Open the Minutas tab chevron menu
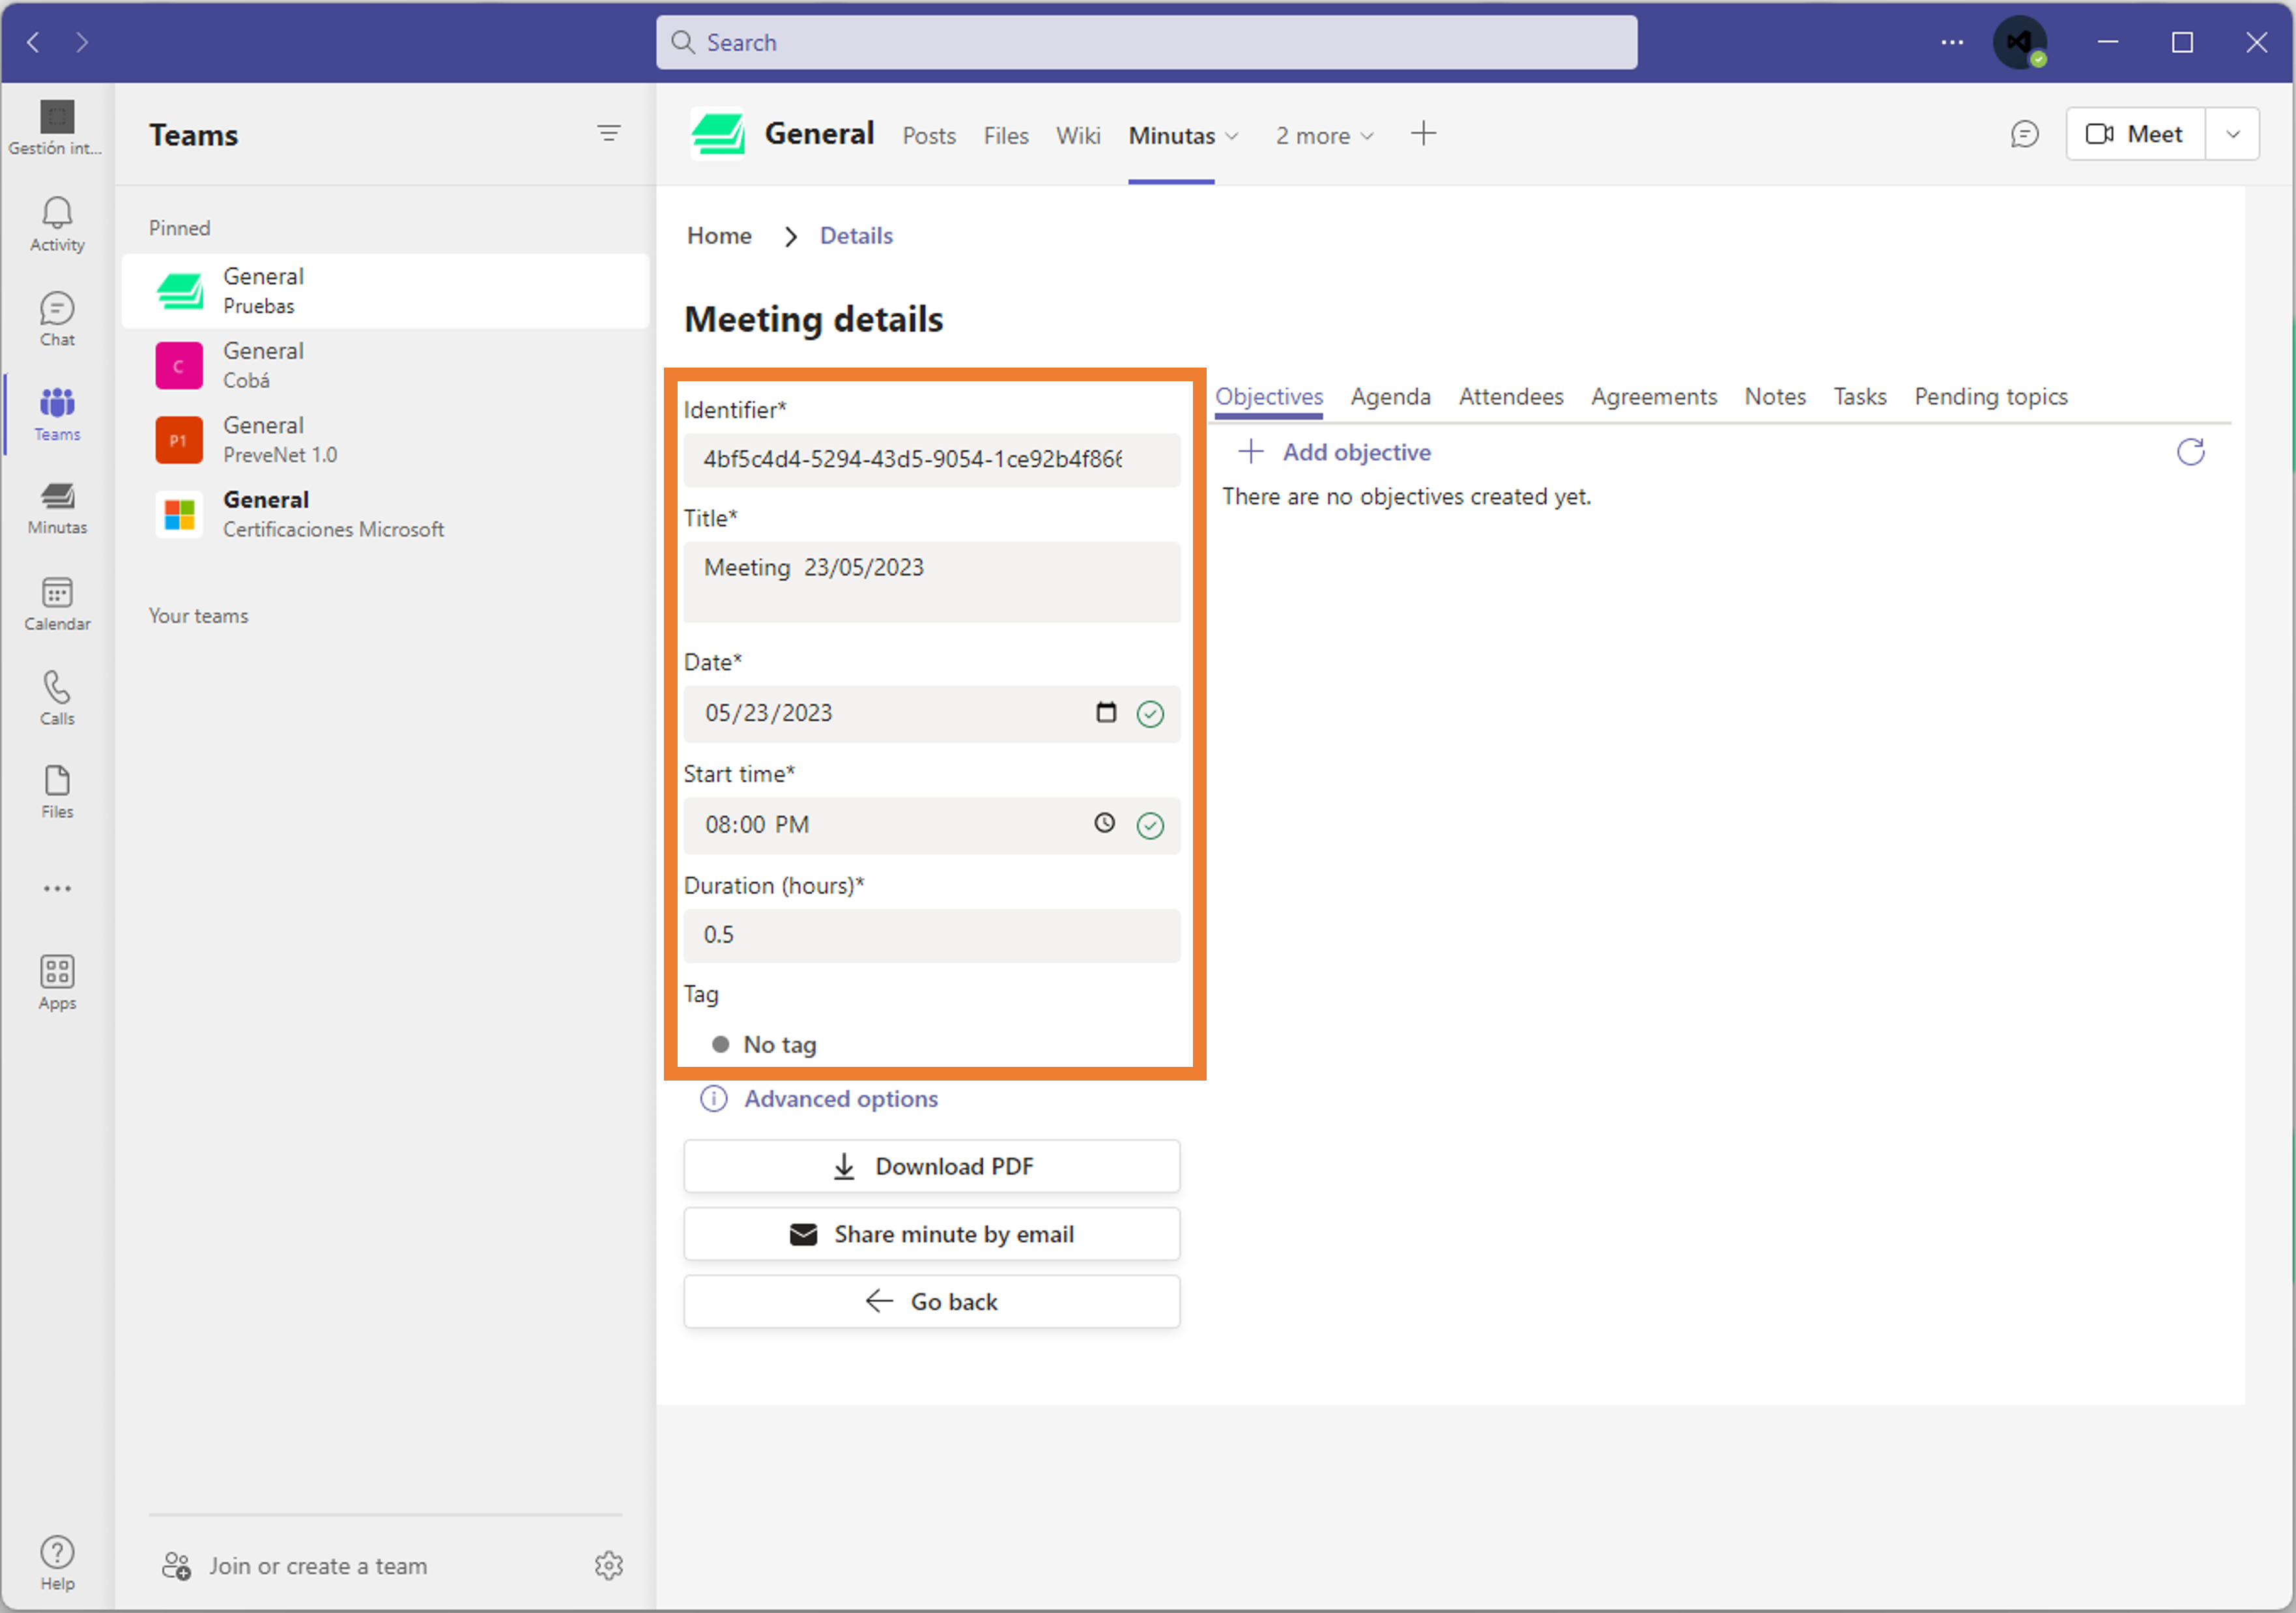 [x=1232, y=135]
